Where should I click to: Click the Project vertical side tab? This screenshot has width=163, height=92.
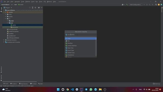tap(1, 10)
